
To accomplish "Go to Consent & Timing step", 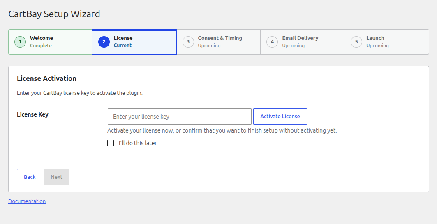I will click(219, 42).
